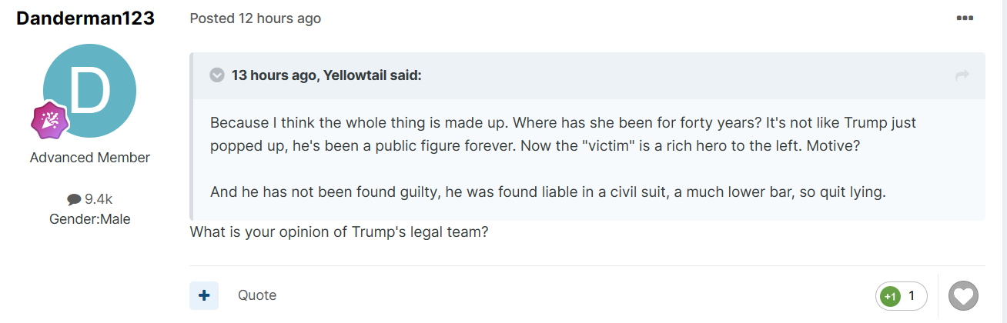The image size is (1007, 323).
Task: Click the quoted paragraph beginning 'Because I think'
Action: (564, 134)
